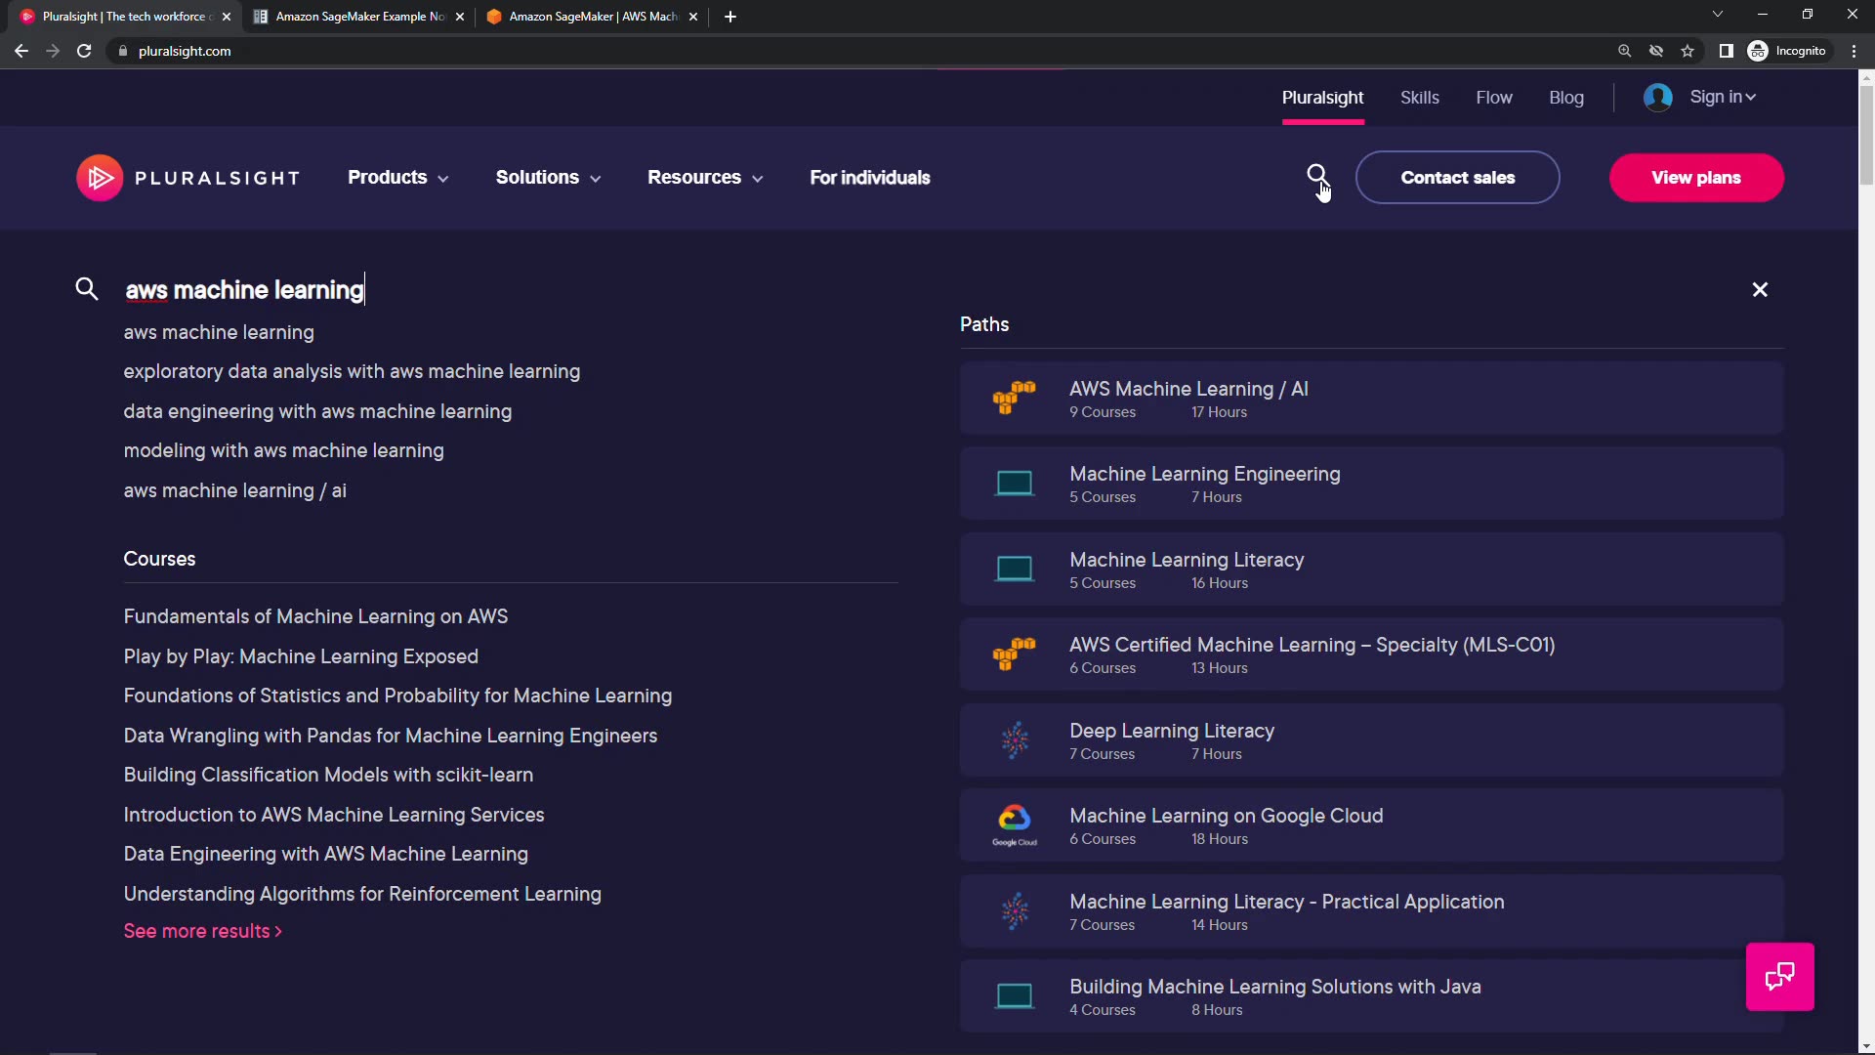The image size is (1875, 1055).
Task: Expand the Solutions dropdown menu
Action: [x=548, y=178]
